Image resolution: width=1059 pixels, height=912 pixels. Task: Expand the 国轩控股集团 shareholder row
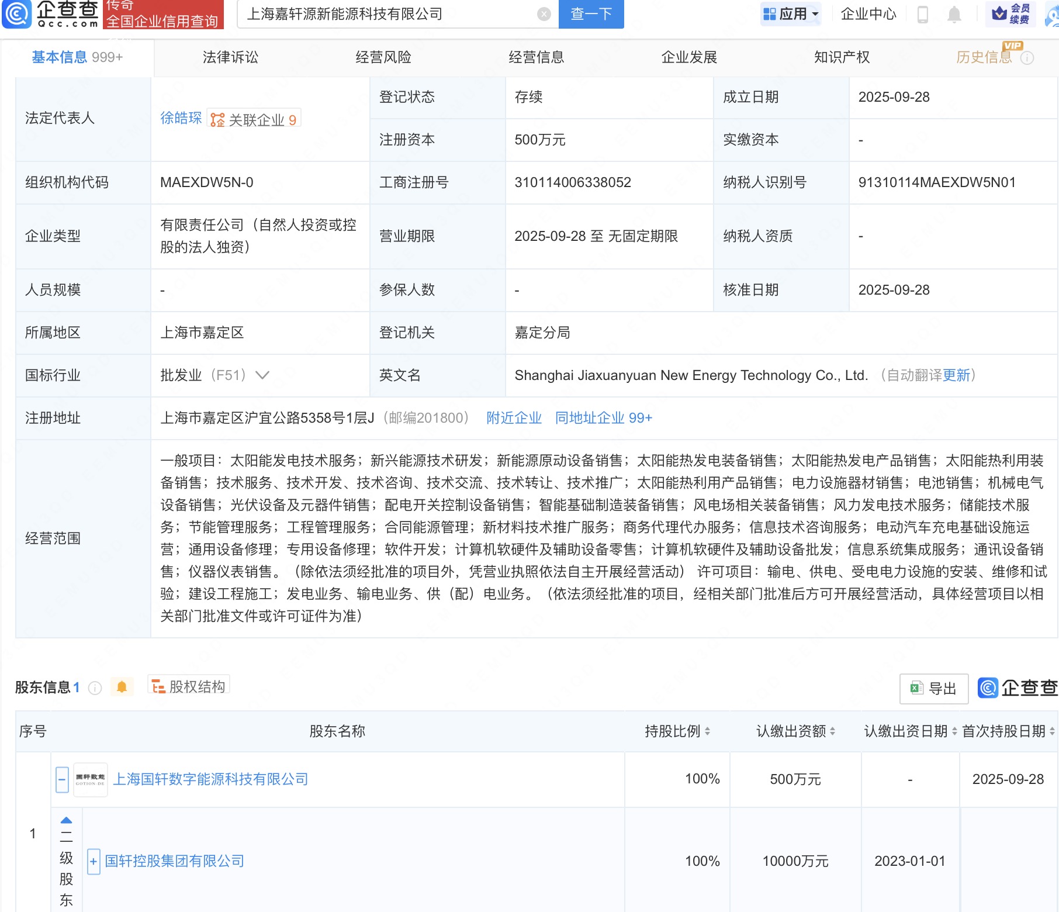click(x=94, y=862)
